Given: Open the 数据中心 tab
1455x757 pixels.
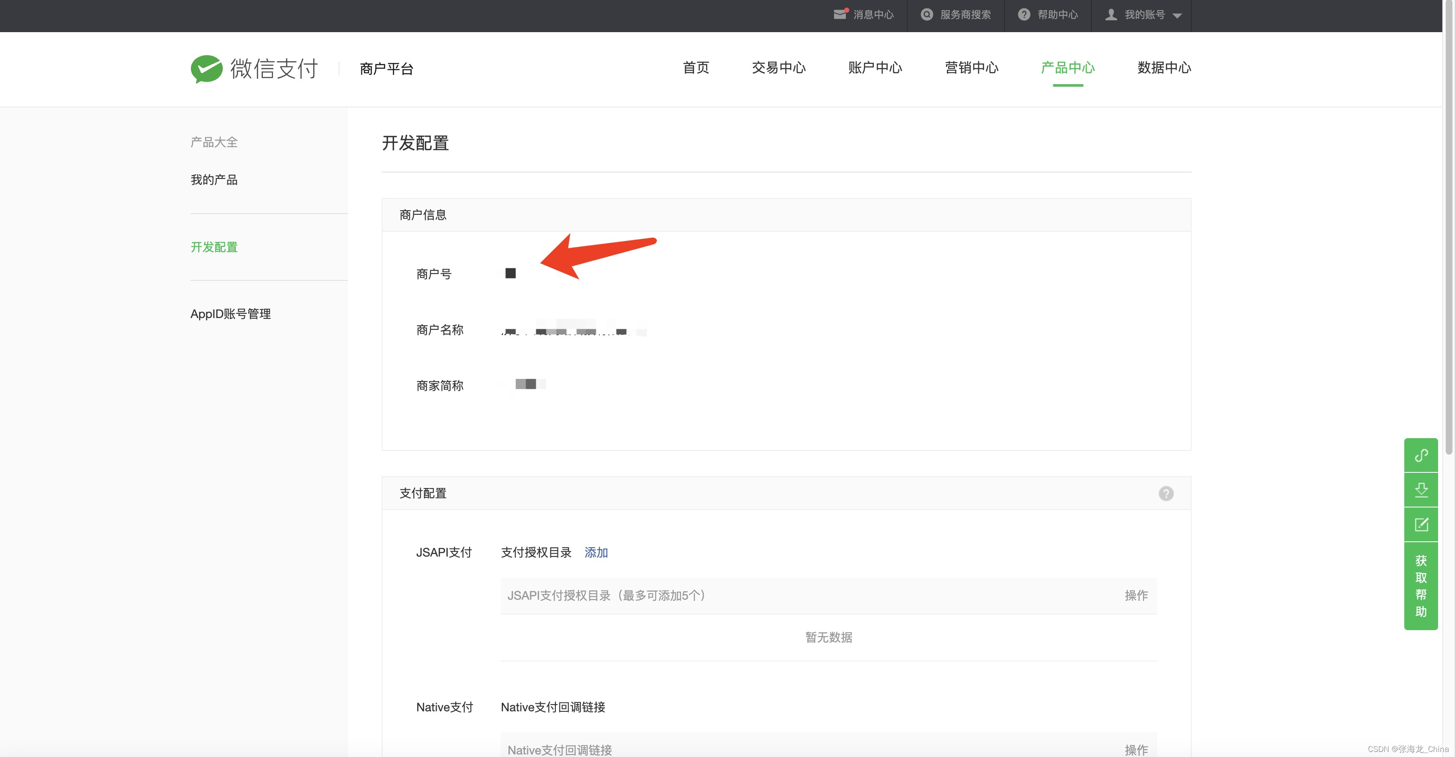Looking at the screenshot, I should 1164,68.
